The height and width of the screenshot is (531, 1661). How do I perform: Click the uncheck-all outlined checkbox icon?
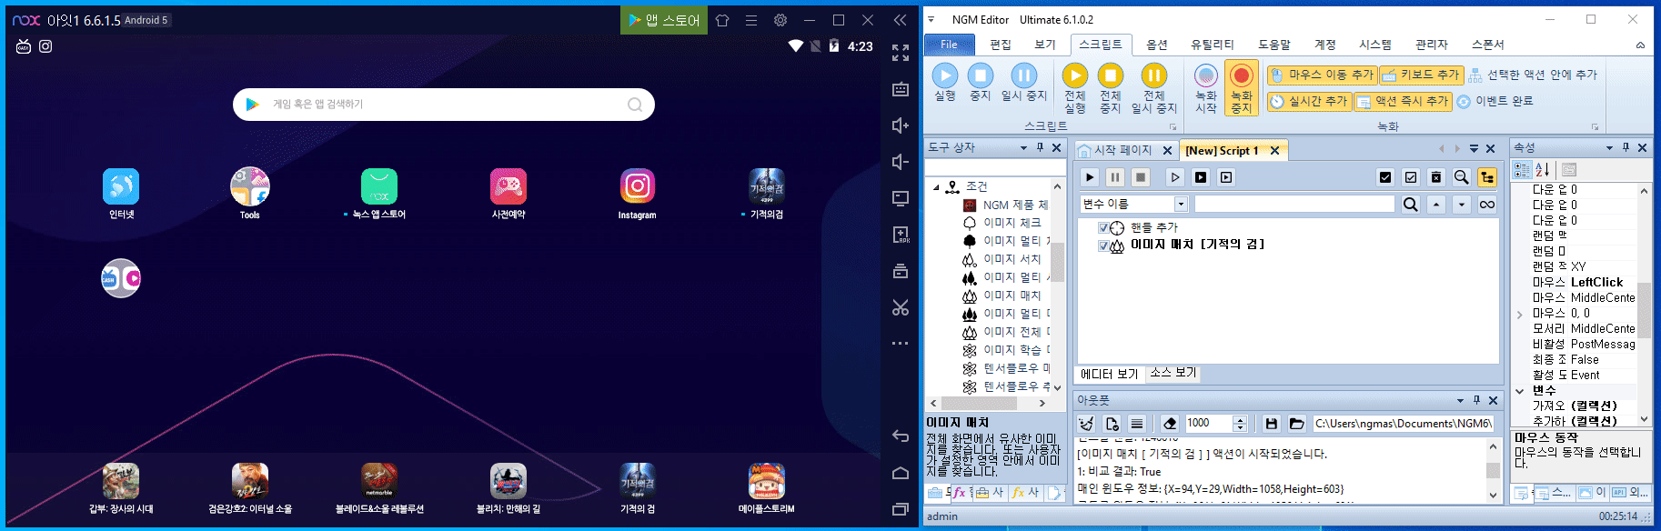(1411, 177)
